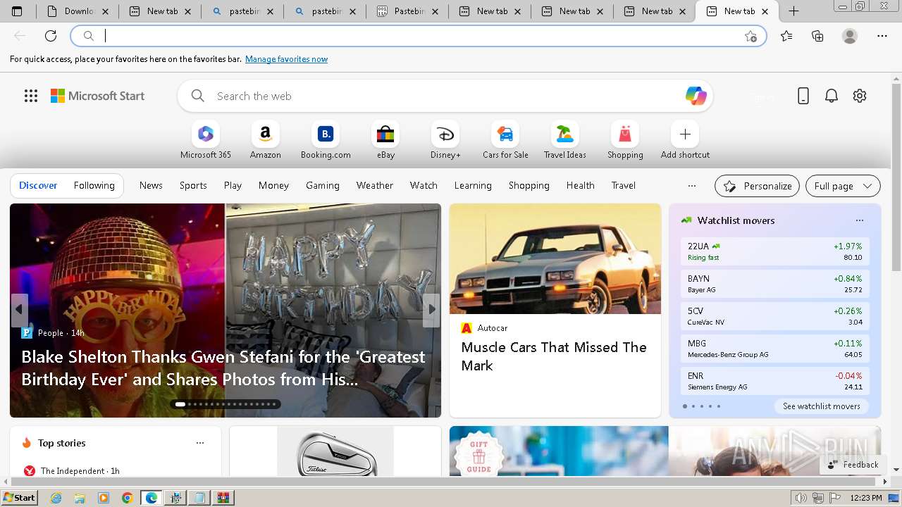The height and width of the screenshot is (507, 902).
Task: Open a new browser tab
Action: tap(793, 11)
